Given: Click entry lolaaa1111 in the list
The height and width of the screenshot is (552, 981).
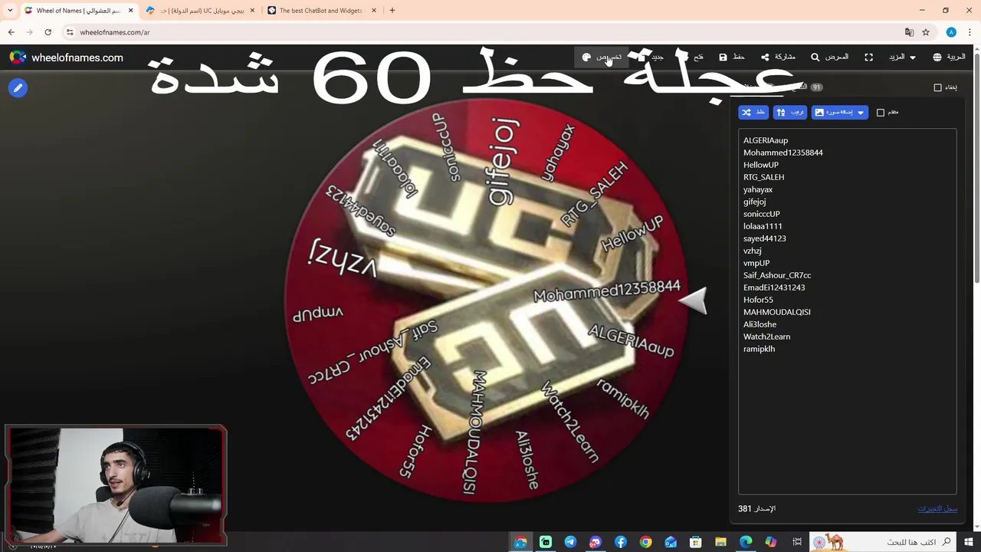Looking at the screenshot, I should (763, 226).
